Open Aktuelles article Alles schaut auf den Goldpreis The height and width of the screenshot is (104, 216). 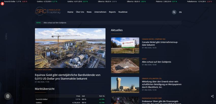click(x=157, y=62)
